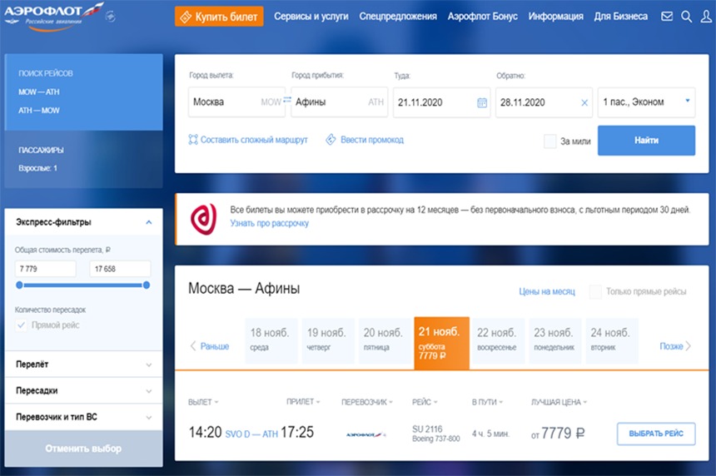Click the left price slider handle
Screen dimensions: 716x476
[x=19, y=285]
